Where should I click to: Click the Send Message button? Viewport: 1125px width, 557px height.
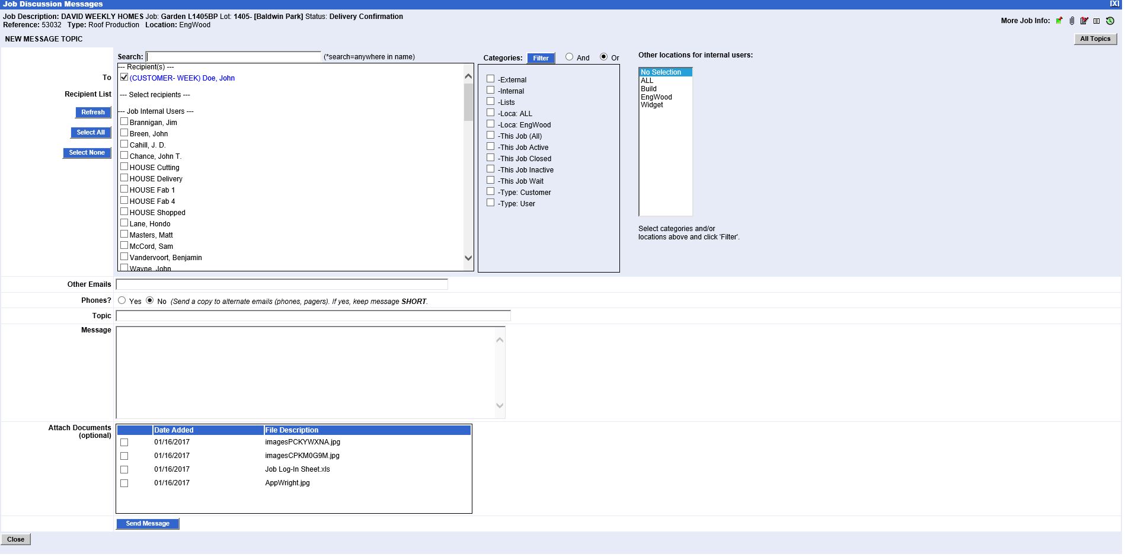point(148,524)
